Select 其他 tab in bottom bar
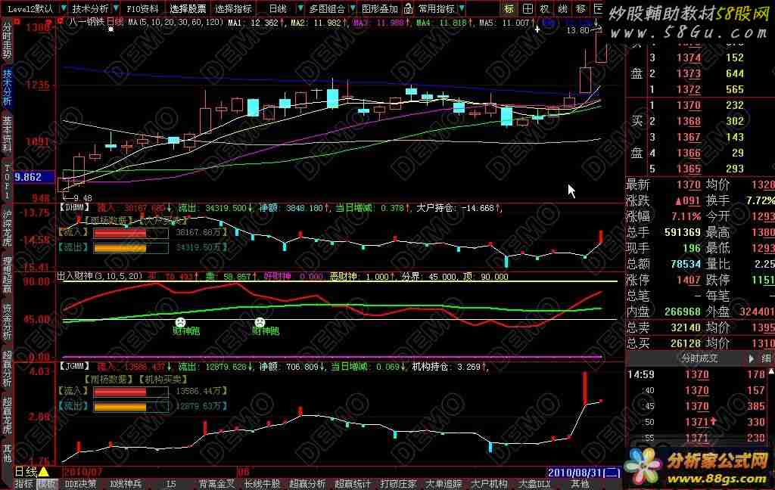This screenshot has width=775, height=490. [x=580, y=484]
